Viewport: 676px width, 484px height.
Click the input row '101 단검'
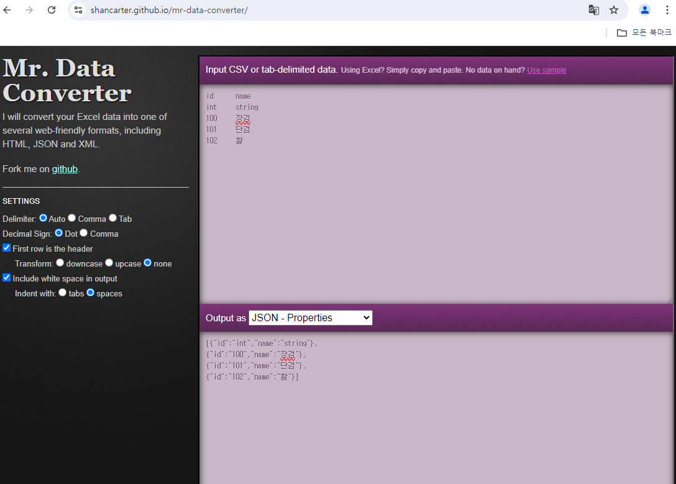click(x=228, y=129)
